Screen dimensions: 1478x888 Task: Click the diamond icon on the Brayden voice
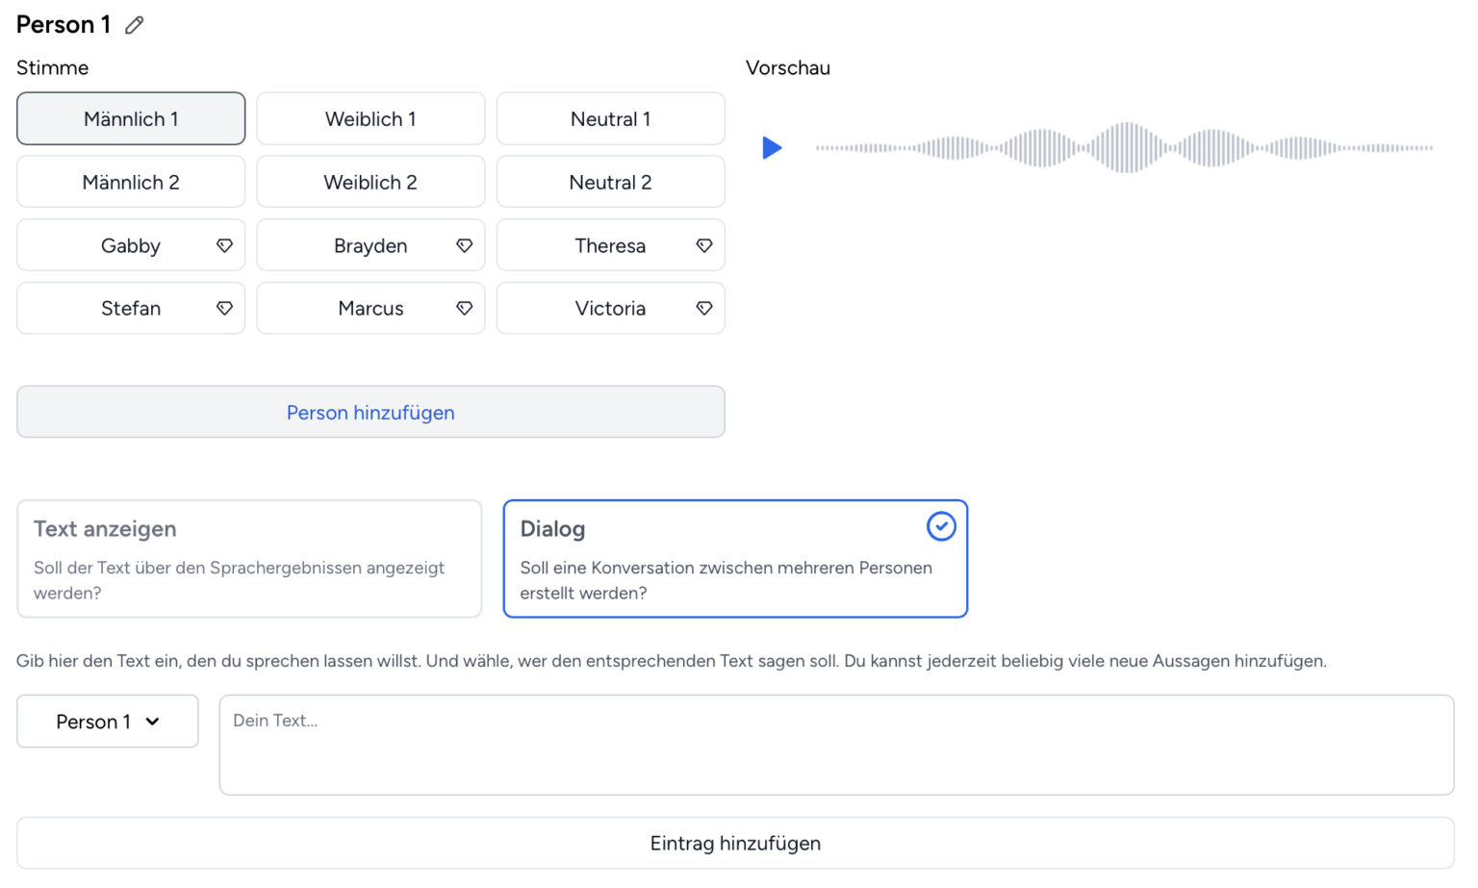465,245
